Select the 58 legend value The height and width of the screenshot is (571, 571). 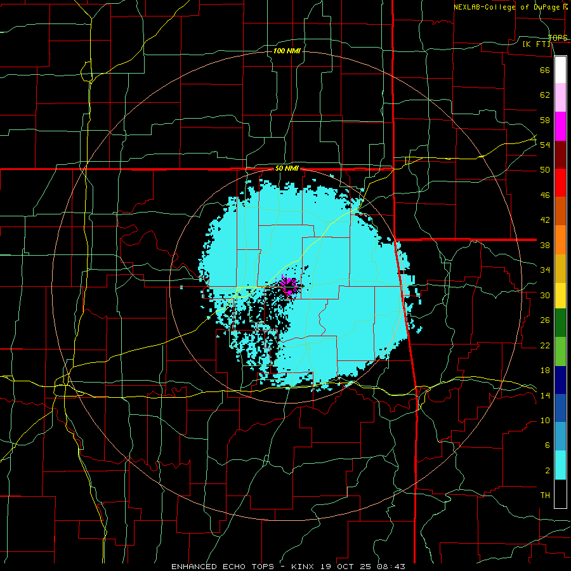[545, 120]
